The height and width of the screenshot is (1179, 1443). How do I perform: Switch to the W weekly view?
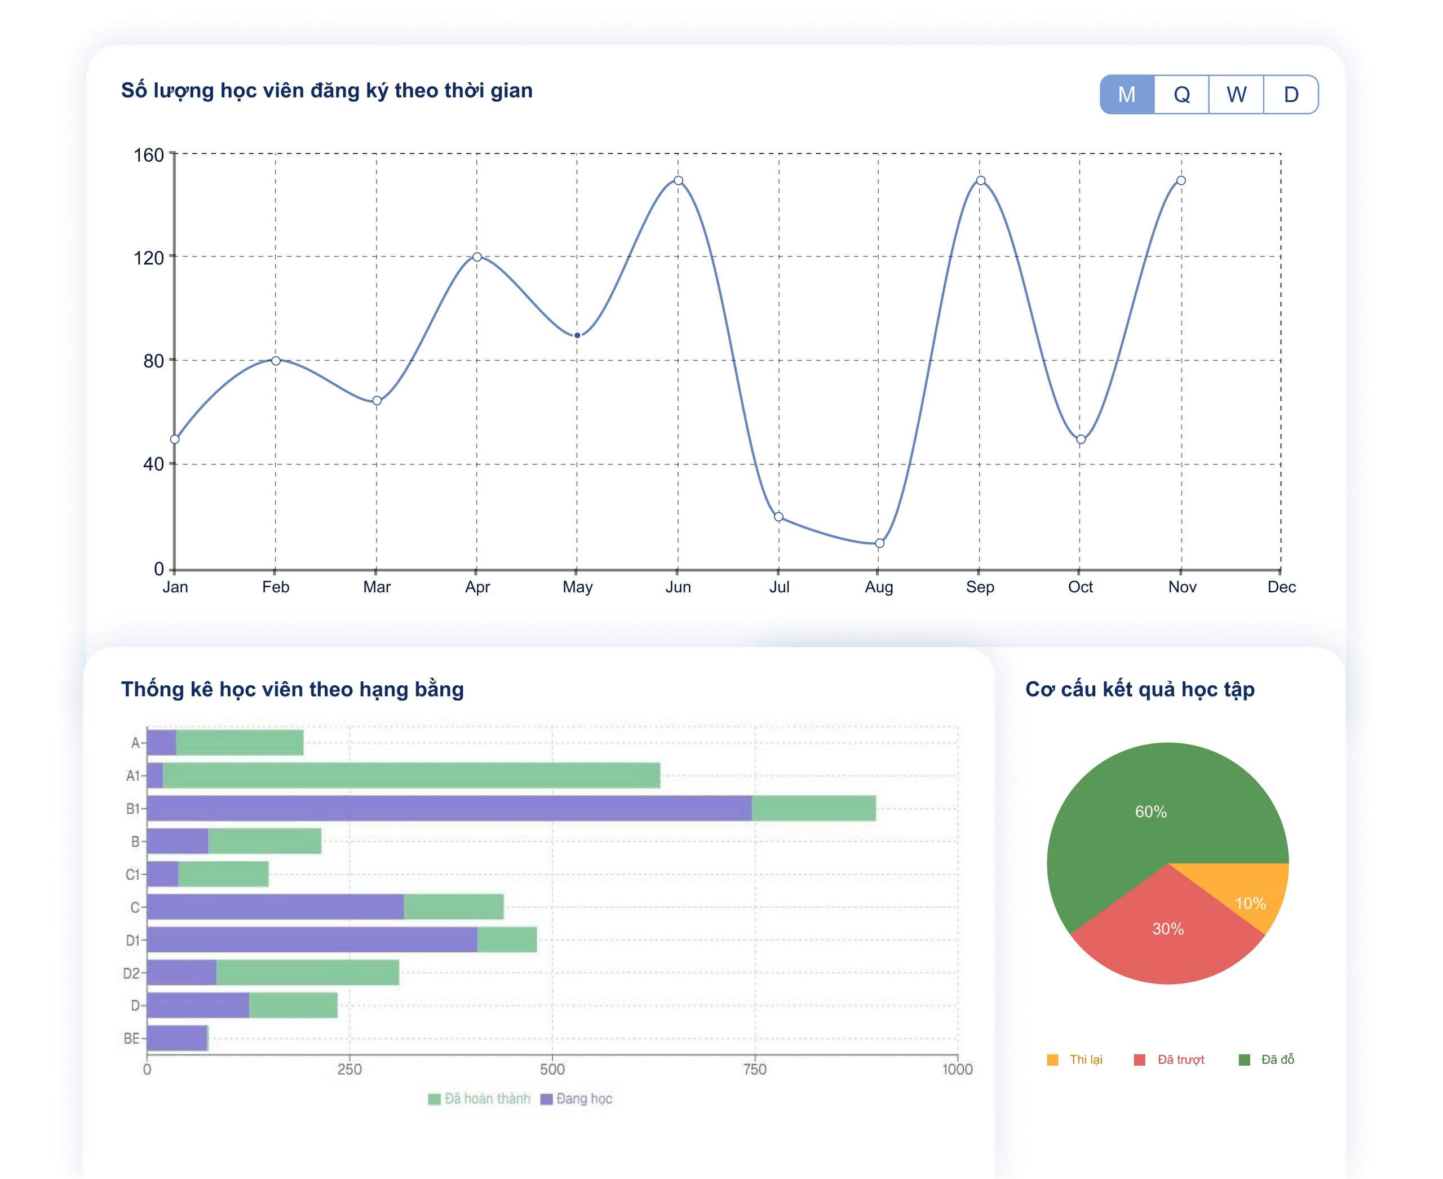(x=1237, y=95)
